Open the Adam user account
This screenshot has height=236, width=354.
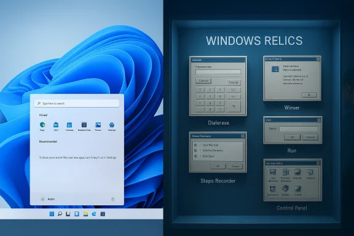click(x=47, y=199)
